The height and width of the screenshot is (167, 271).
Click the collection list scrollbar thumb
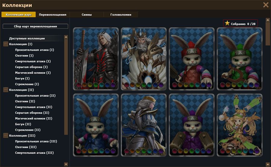[66, 87]
